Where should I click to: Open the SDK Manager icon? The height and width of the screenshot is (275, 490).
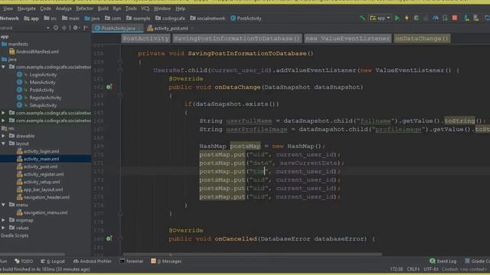point(476,18)
